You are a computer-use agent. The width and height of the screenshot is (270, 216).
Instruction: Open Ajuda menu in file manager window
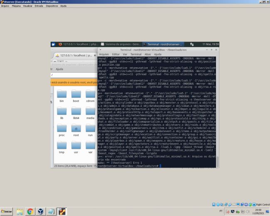click(59, 69)
